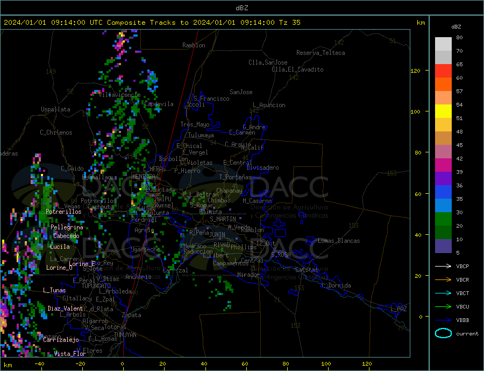Click the 'Capdevila' place label
This screenshot has height=371, width=484.
tap(159, 104)
